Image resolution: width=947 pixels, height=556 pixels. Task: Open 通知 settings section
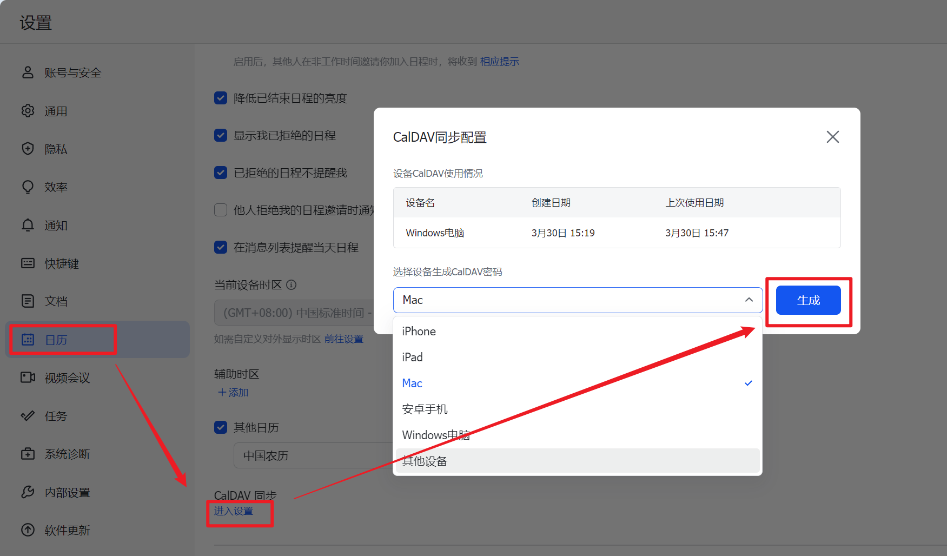coord(97,225)
